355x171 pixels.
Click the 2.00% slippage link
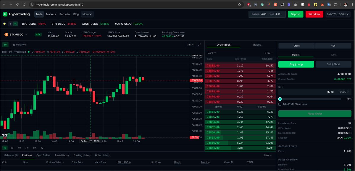tap(348, 138)
